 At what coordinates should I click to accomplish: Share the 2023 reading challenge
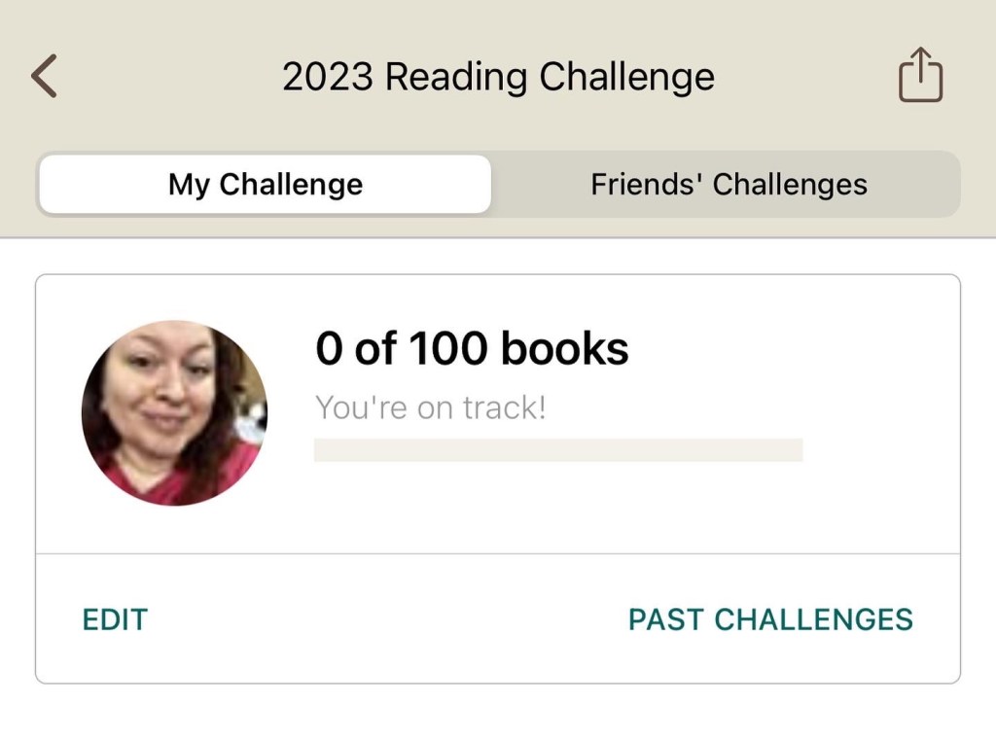coord(920,76)
